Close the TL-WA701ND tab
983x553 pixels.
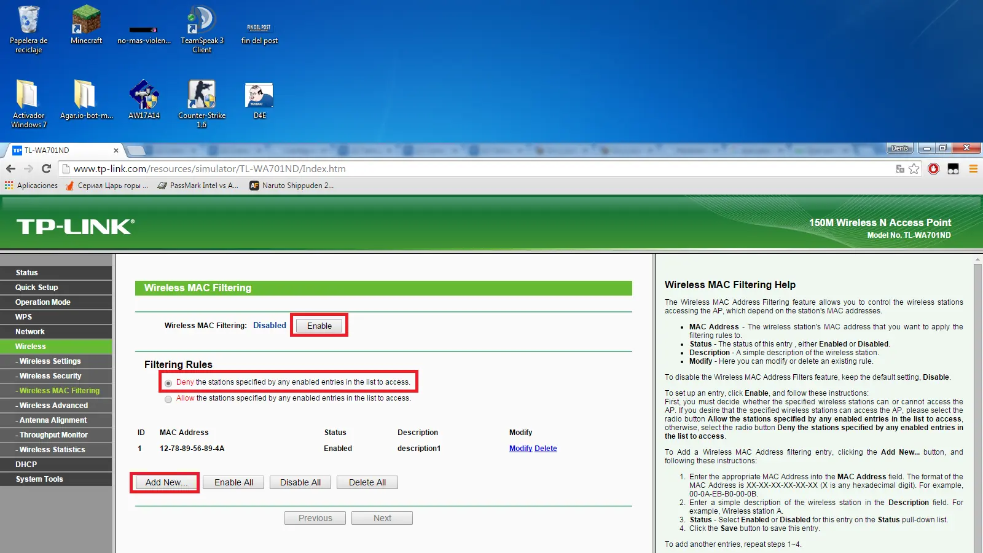(116, 151)
